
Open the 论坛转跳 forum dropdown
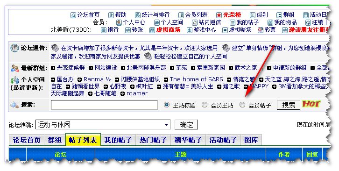pos(103,125)
